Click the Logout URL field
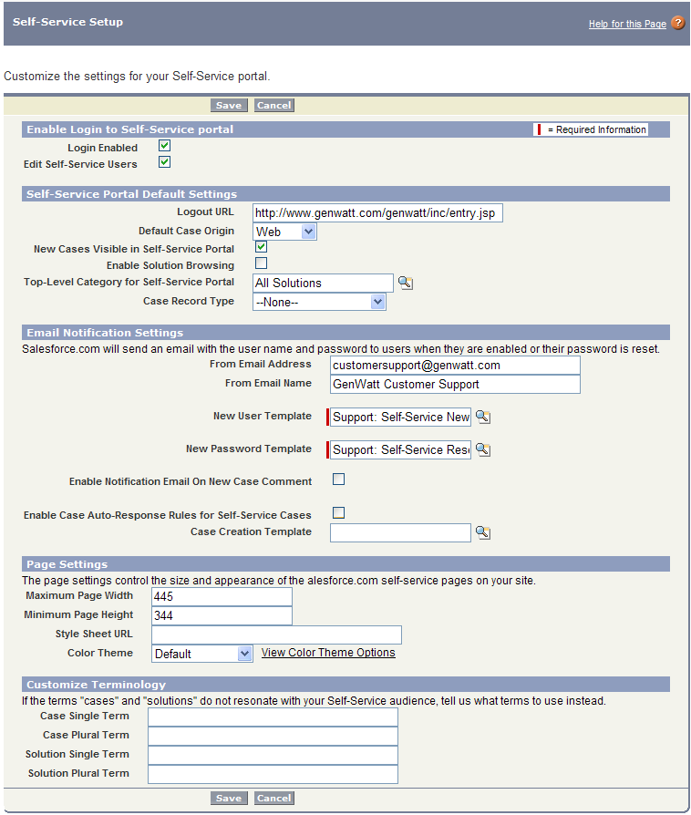This screenshot has width=691, height=815. tap(376, 211)
